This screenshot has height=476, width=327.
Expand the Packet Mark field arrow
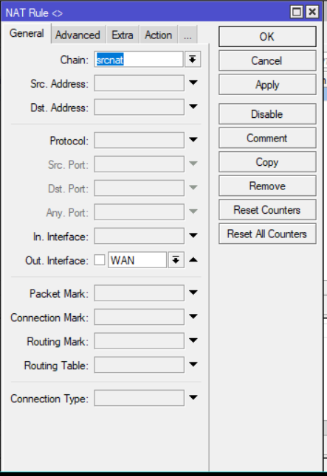click(193, 293)
